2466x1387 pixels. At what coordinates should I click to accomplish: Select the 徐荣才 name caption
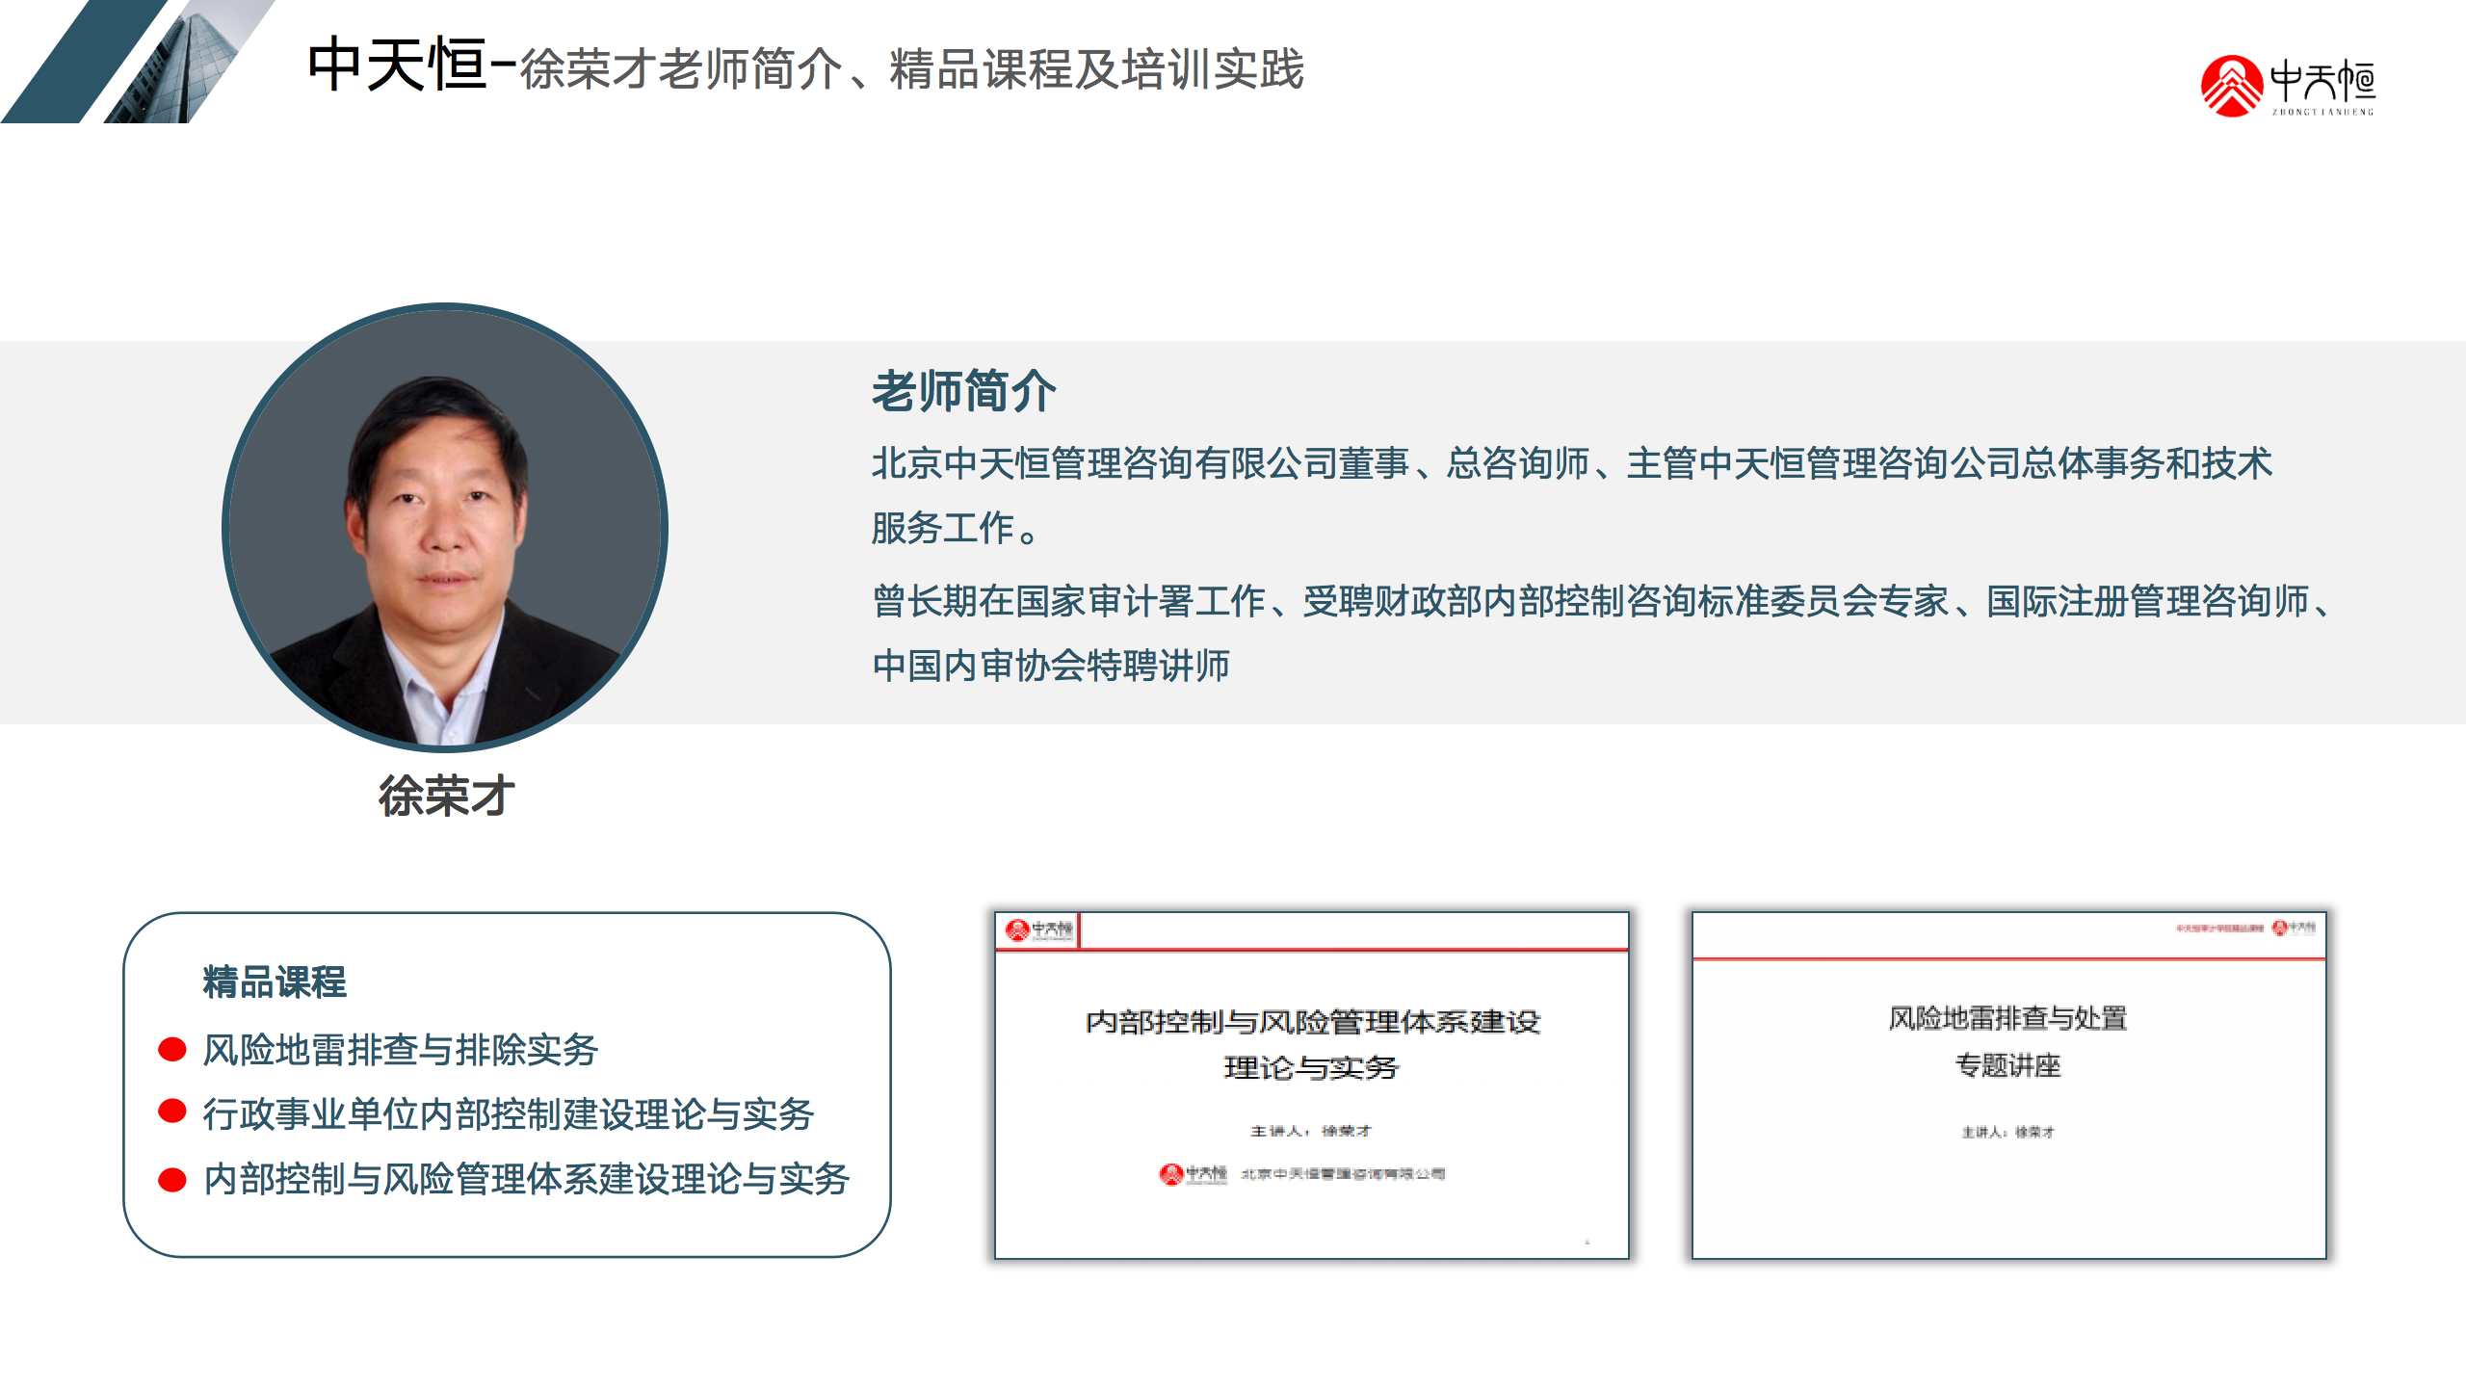tap(446, 797)
